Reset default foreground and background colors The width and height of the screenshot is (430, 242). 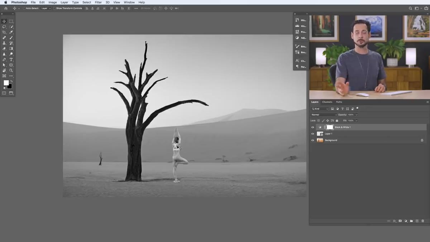(5, 88)
